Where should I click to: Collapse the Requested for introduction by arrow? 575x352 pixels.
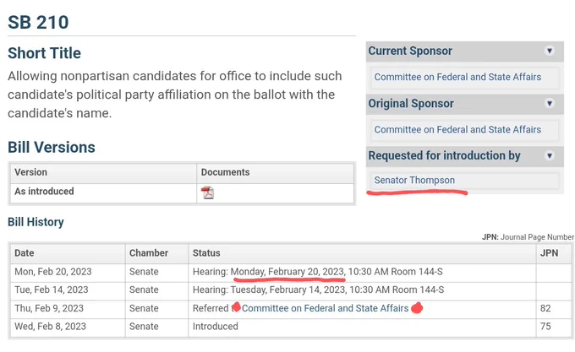(550, 156)
